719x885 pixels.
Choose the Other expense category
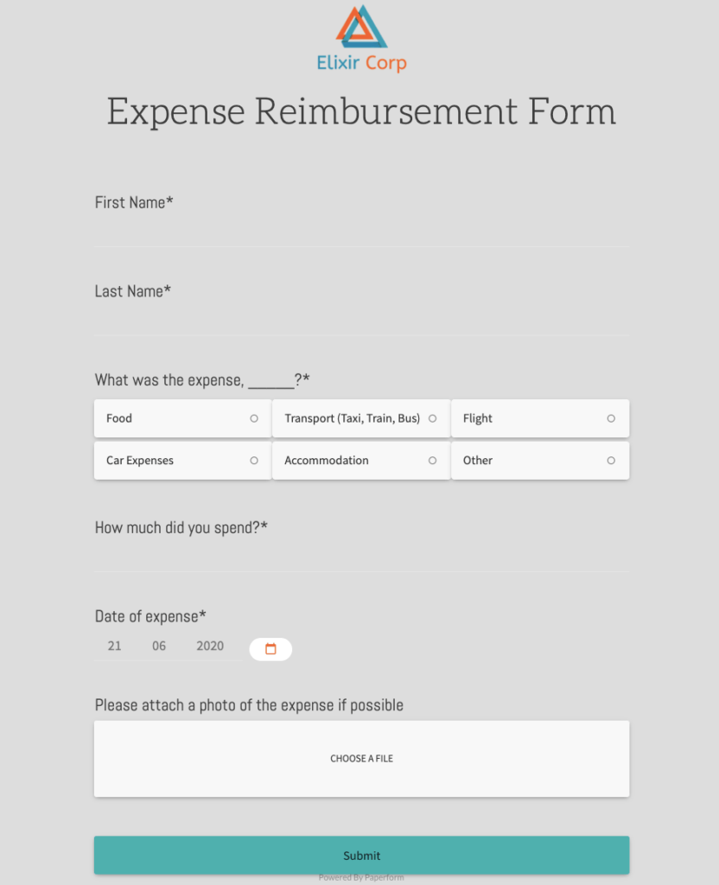tap(540, 460)
